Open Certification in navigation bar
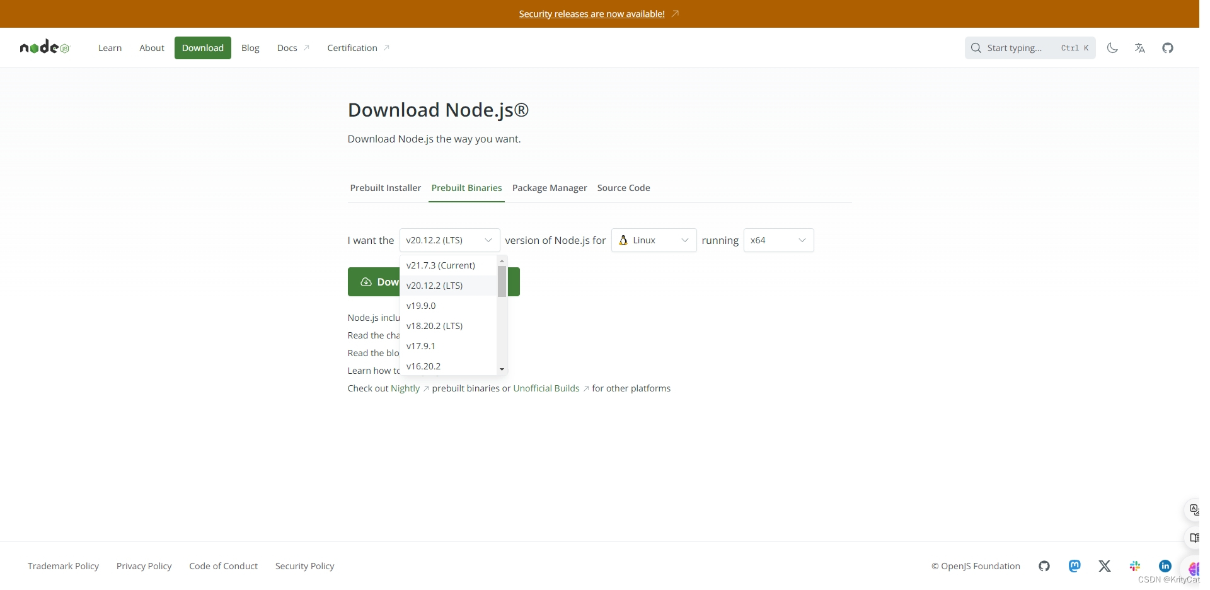 [x=352, y=48]
